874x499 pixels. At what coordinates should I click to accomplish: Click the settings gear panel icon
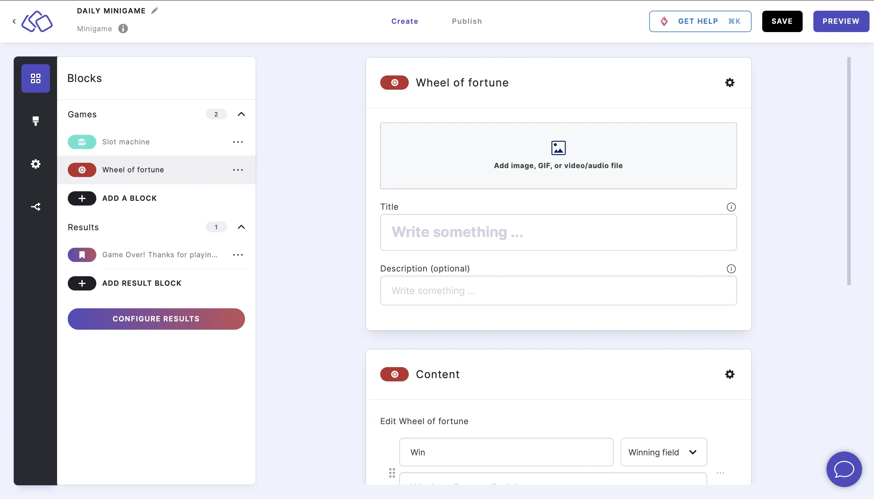pos(35,164)
